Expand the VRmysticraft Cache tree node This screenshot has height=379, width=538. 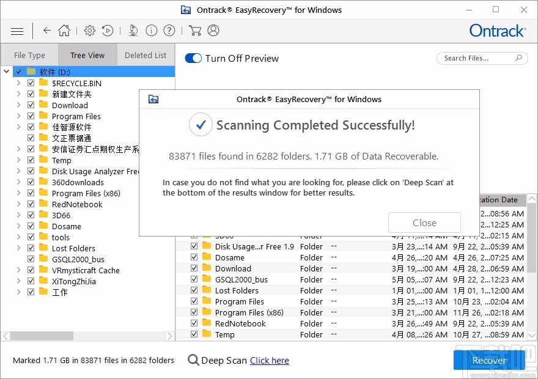click(x=18, y=270)
